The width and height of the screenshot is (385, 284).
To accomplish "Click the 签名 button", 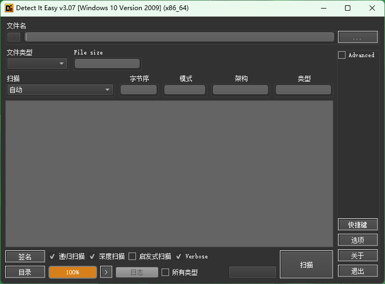I will pos(25,257).
